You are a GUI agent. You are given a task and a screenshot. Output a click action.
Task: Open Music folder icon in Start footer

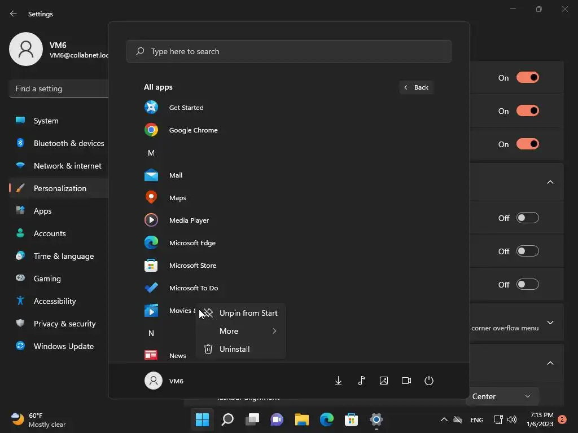click(x=361, y=381)
